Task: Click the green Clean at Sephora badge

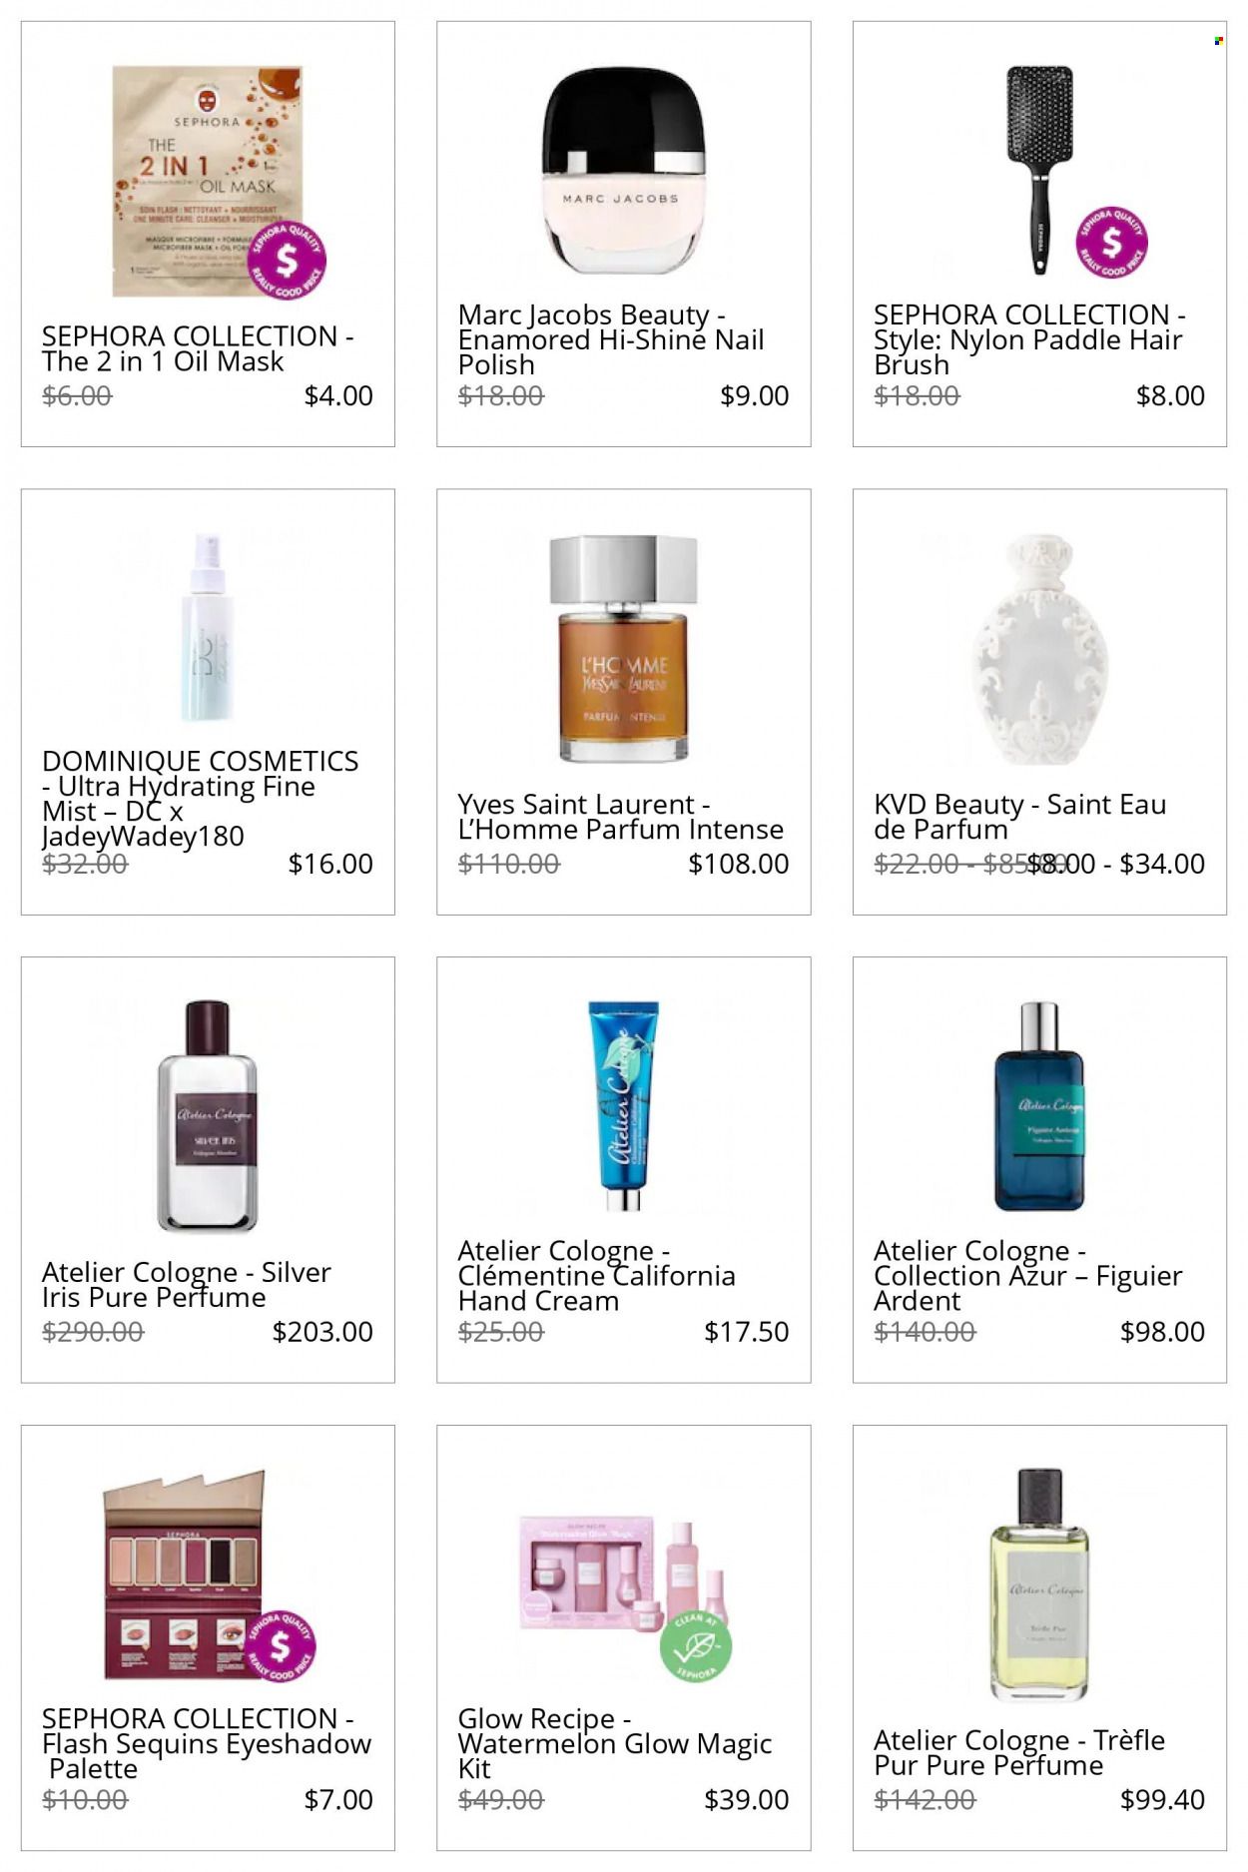Action: click(x=696, y=1645)
